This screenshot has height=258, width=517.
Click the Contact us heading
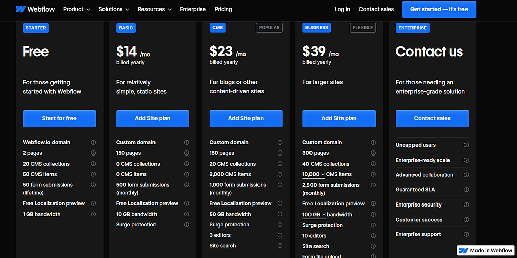(429, 51)
